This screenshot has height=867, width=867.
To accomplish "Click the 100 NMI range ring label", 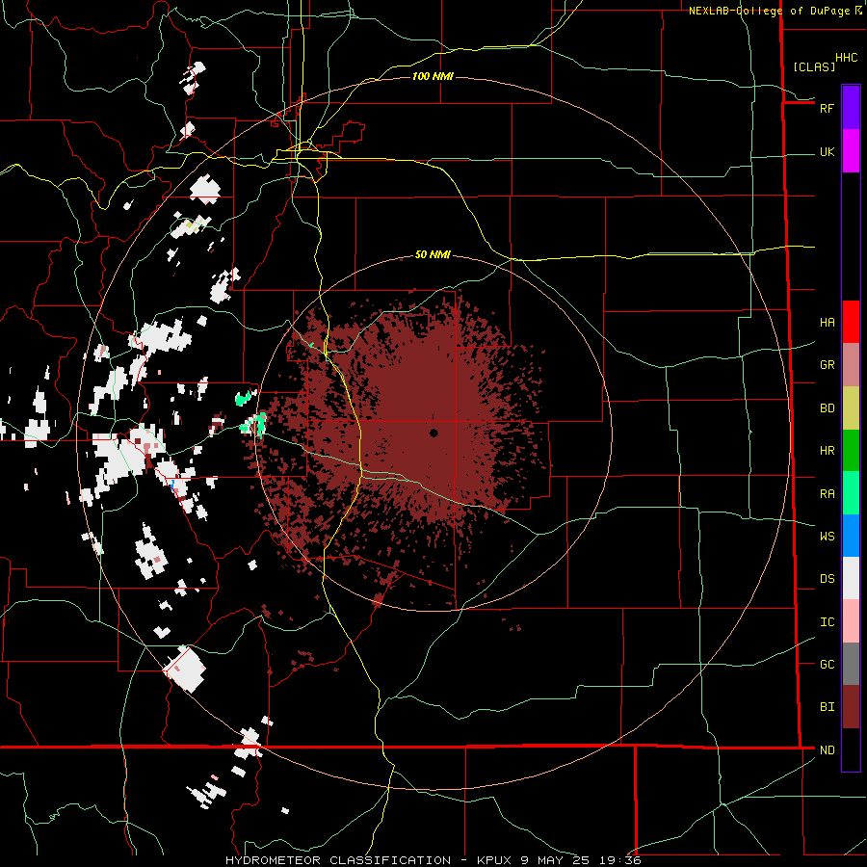I will (433, 76).
